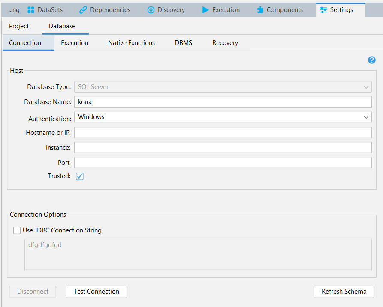
Task: Click the Host group title
Action: [x=17, y=71]
